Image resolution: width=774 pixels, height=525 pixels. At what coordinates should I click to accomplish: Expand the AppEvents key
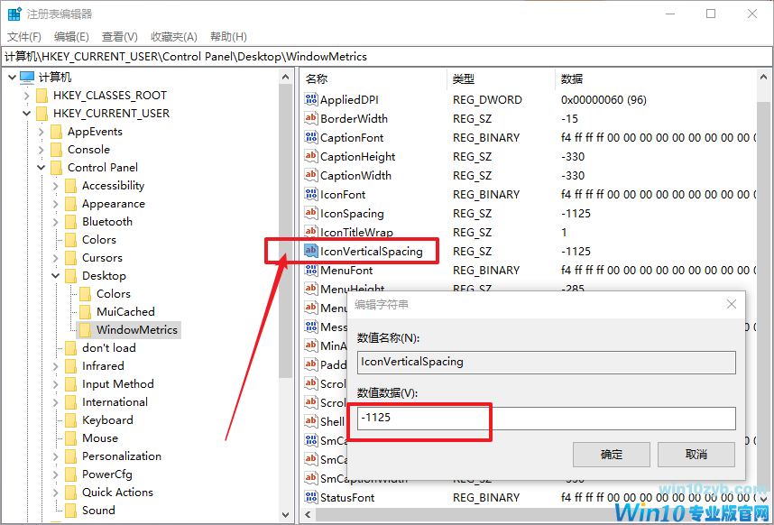(x=41, y=132)
